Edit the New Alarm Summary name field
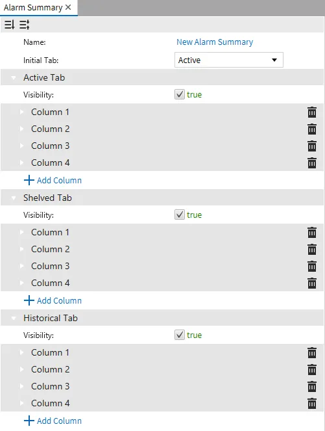The image size is (325, 431). tap(215, 42)
